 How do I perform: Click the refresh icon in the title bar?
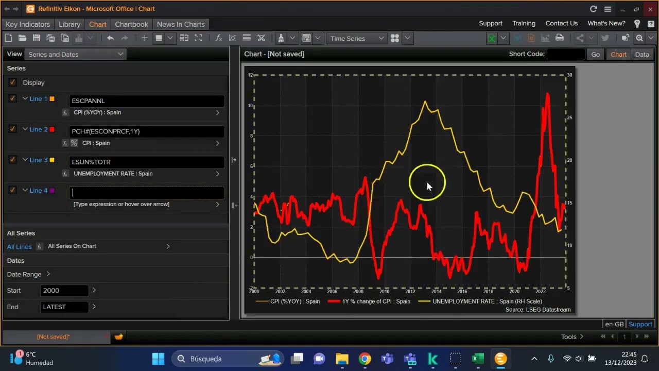(x=594, y=9)
